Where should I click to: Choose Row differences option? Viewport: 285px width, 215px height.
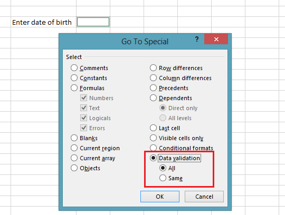(153, 68)
